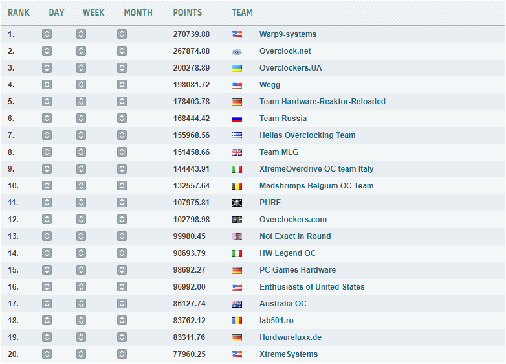
Task: Sort the table by the POINTS column
Action: 187,12
